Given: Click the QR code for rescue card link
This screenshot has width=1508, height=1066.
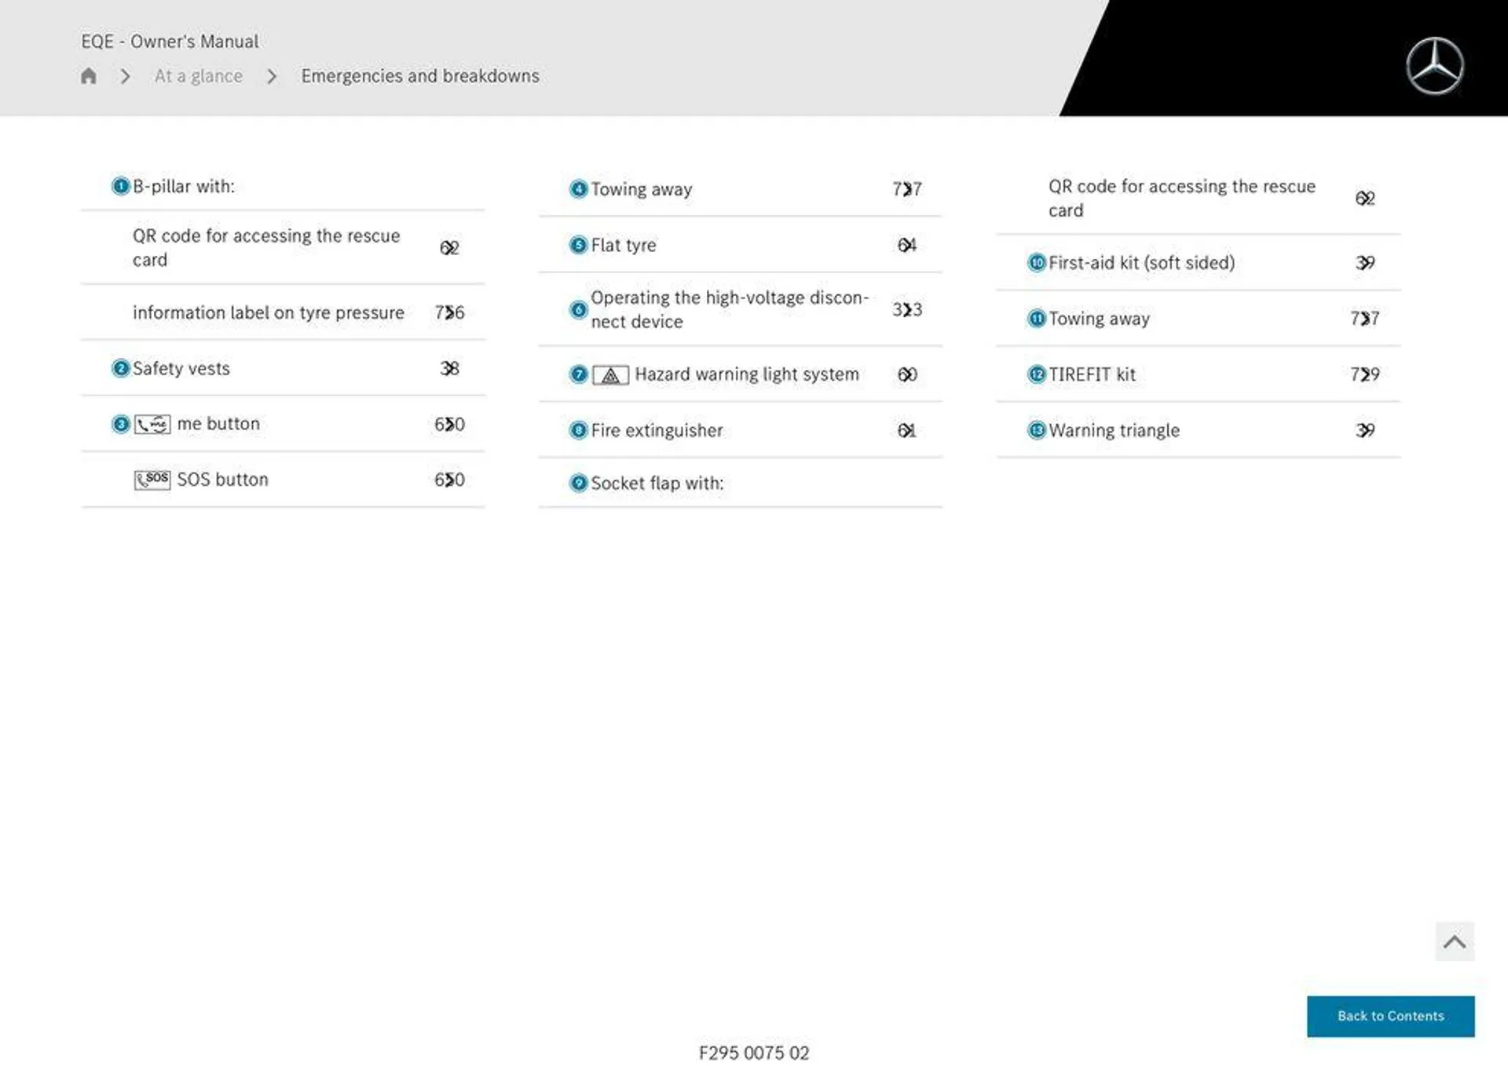Looking at the screenshot, I should click(264, 247).
